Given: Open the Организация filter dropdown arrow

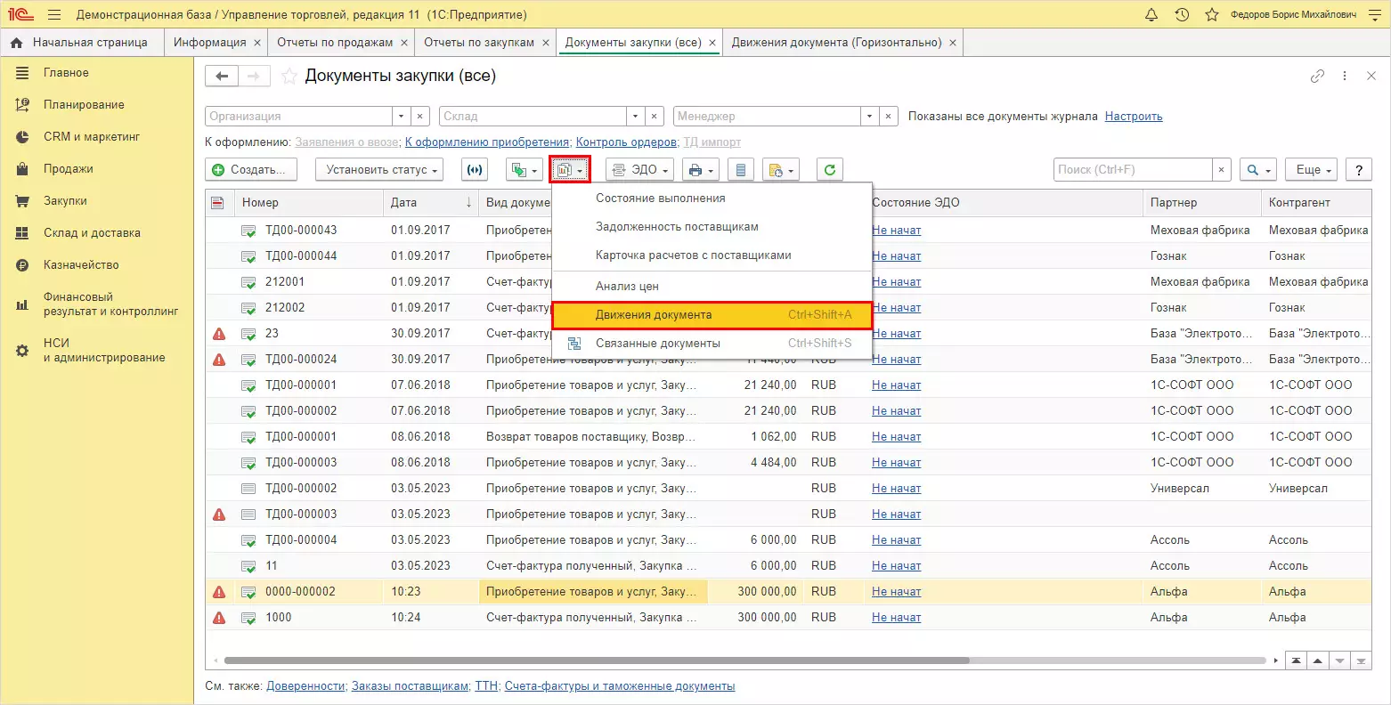Looking at the screenshot, I should pos(402,117).
